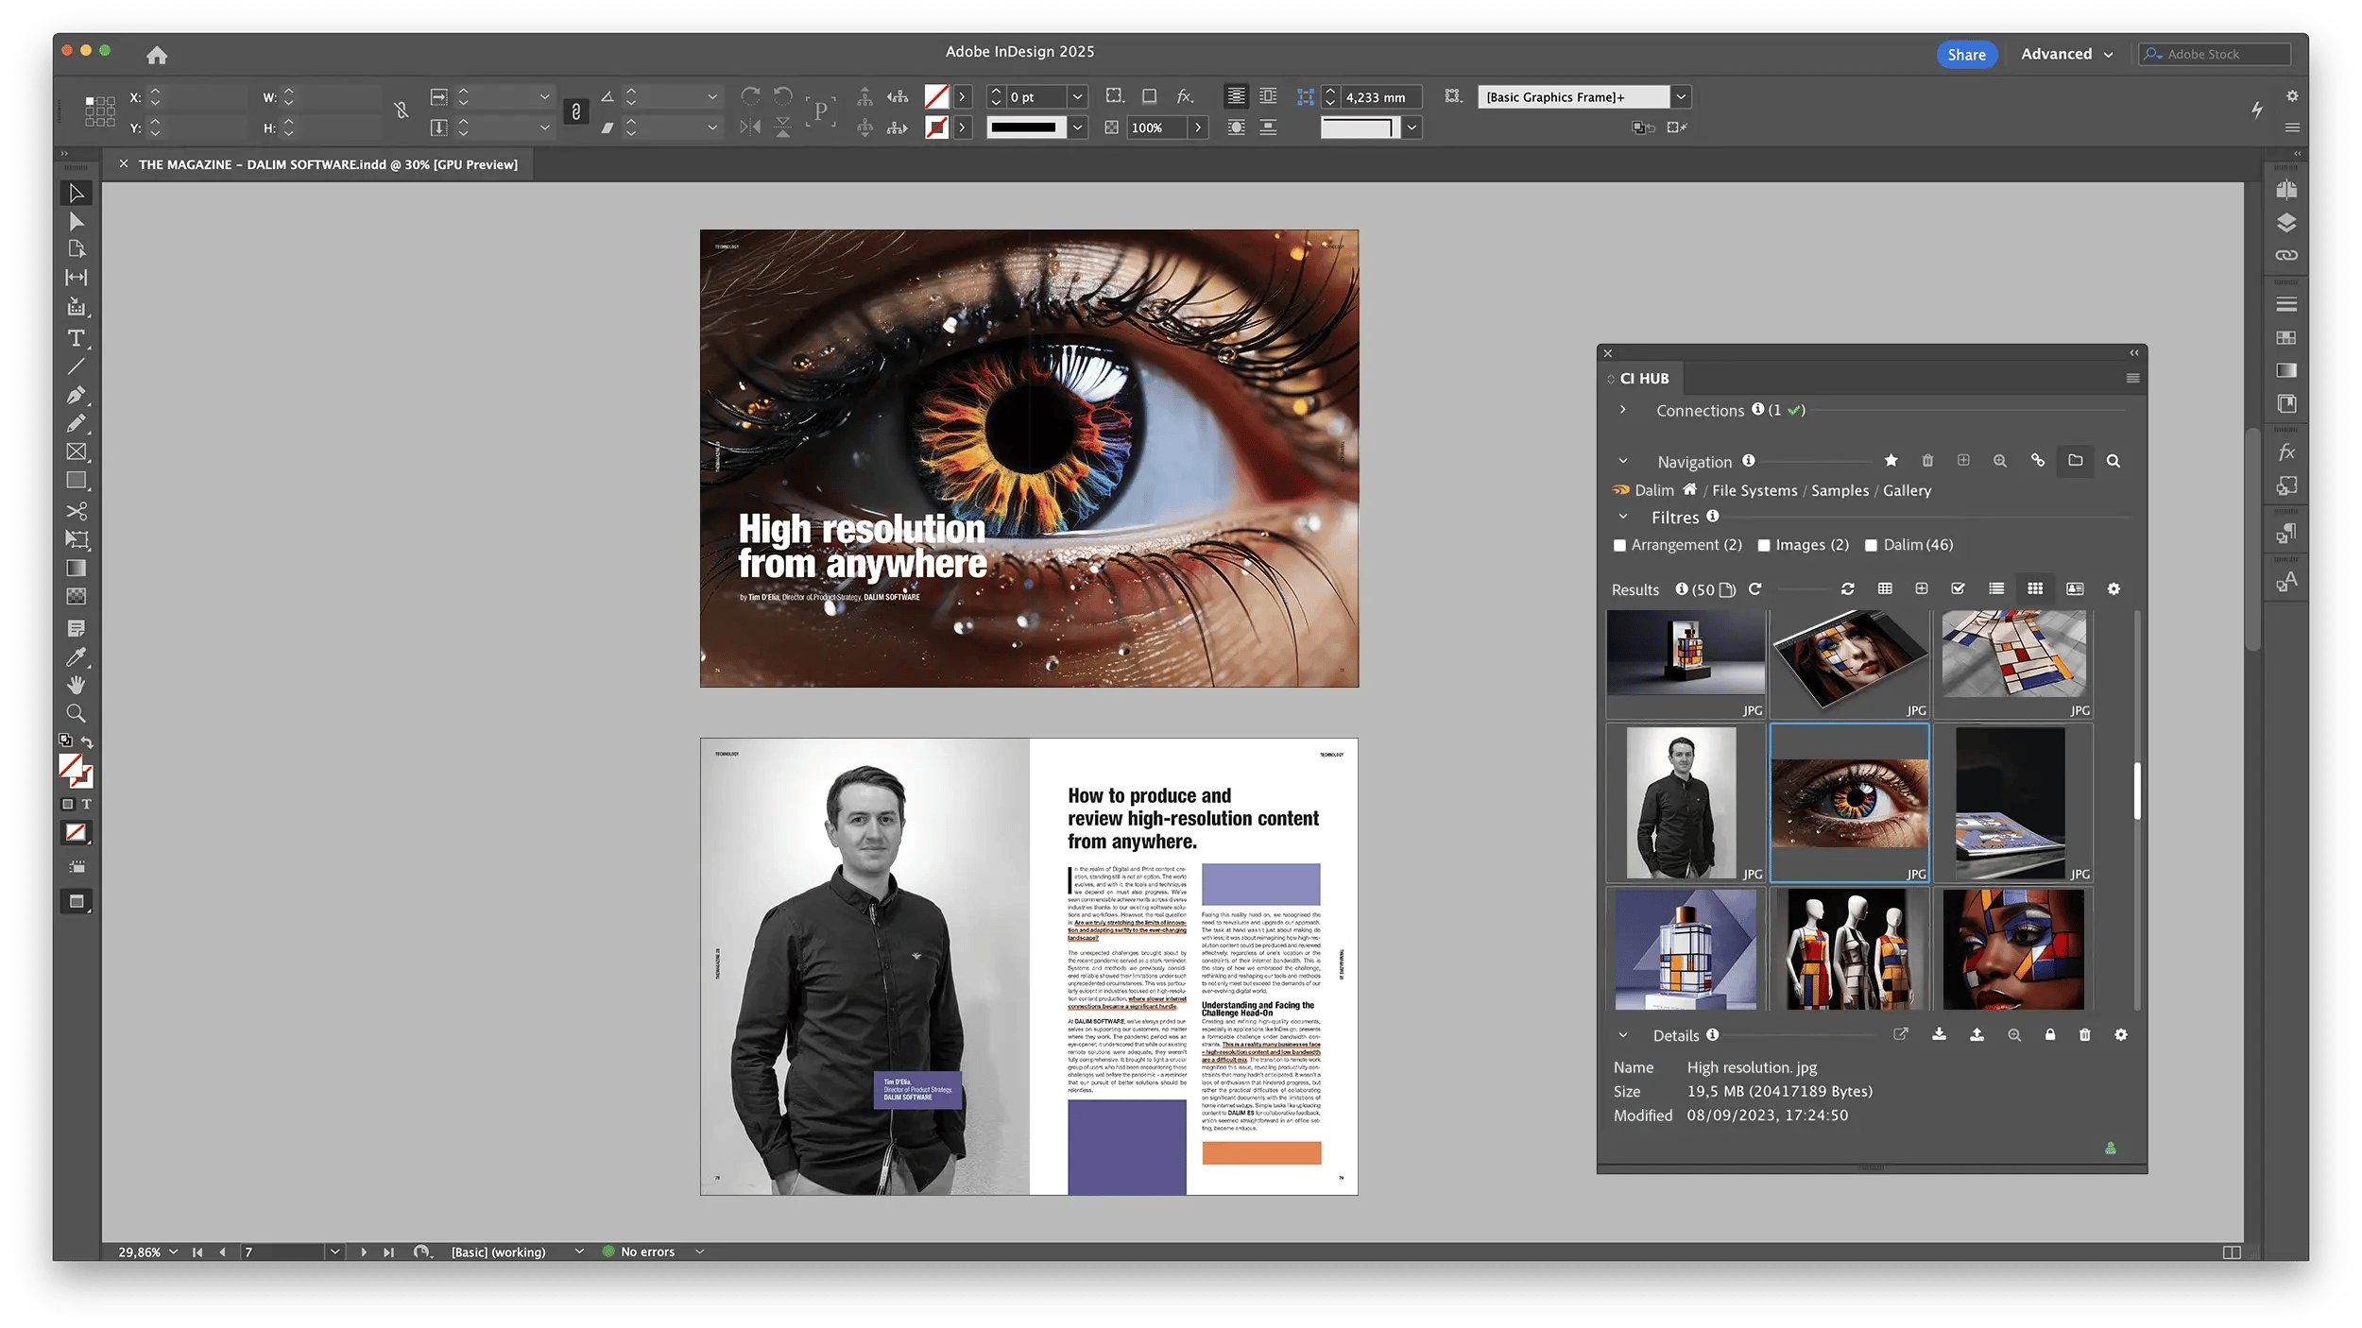Open results settings gear in CI HUB

[2114, 589]
